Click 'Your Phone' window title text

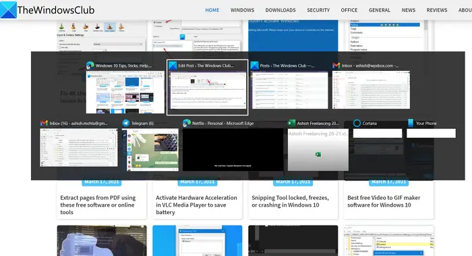[x=426, y=123]
